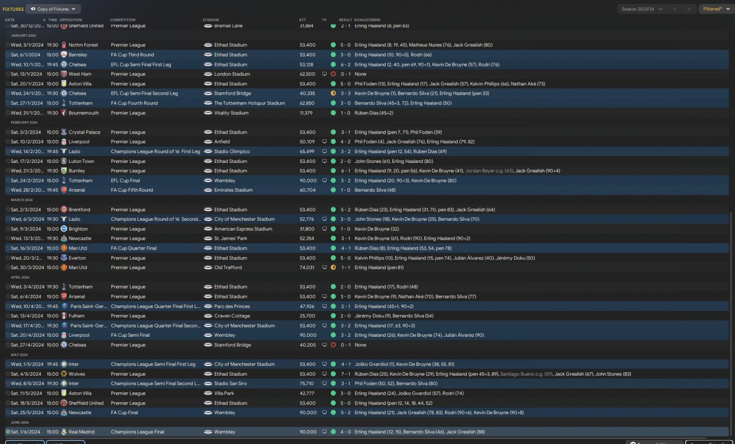Click the 75,710 attendance value

click(x=307, y=384)
